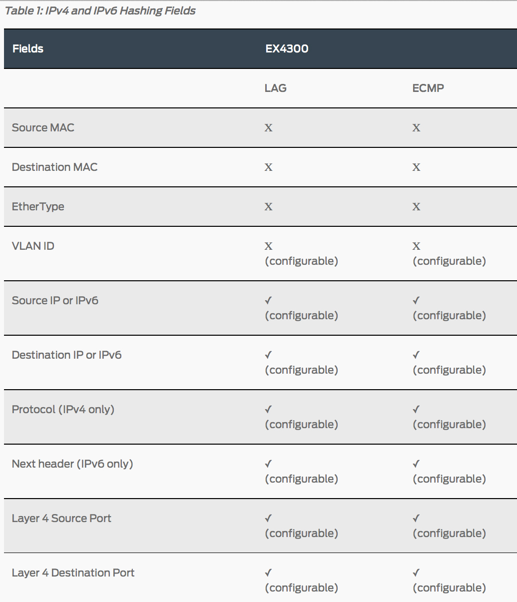
Task: Click the checkmark for Source IP LAG
Action: pyautogui.click(x=268, y=300)
